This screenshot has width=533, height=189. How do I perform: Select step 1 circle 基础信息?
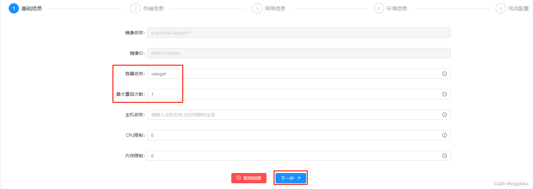(x=14, y=8)
